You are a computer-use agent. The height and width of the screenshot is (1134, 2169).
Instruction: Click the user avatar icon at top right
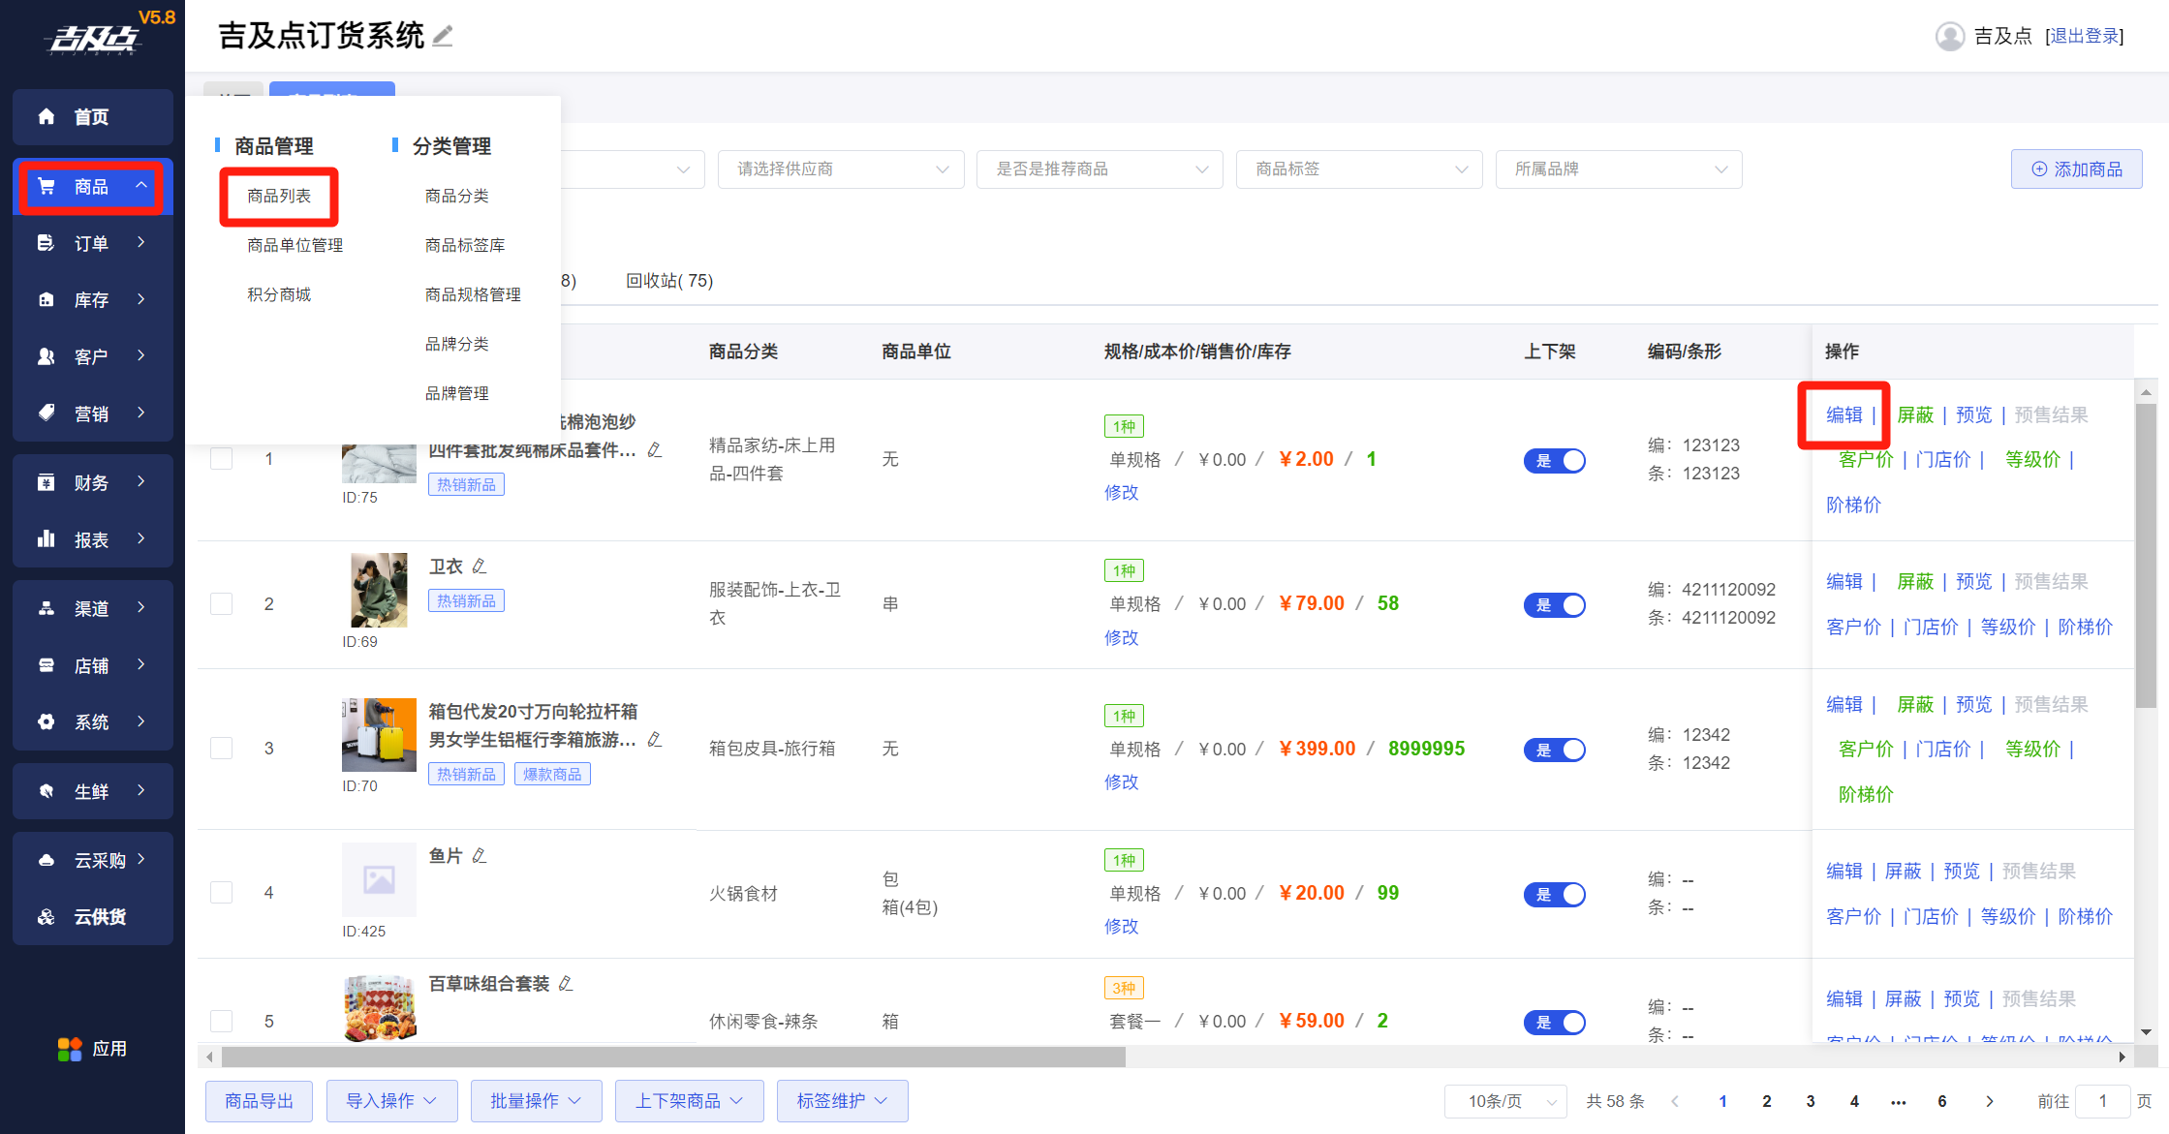[x=1949, y=37]
